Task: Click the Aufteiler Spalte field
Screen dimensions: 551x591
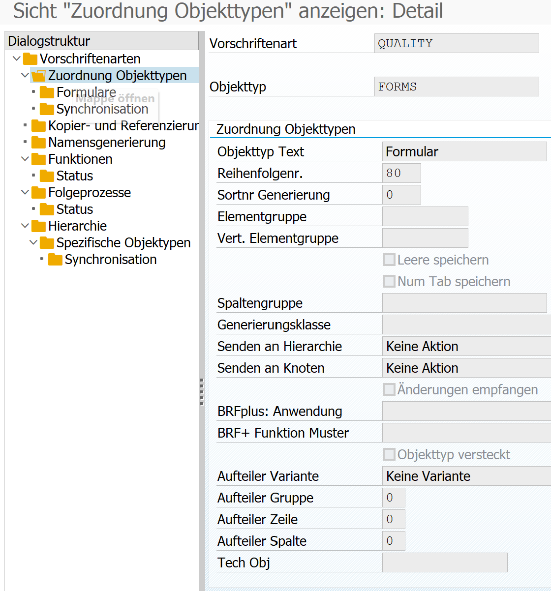Action: 394,541
